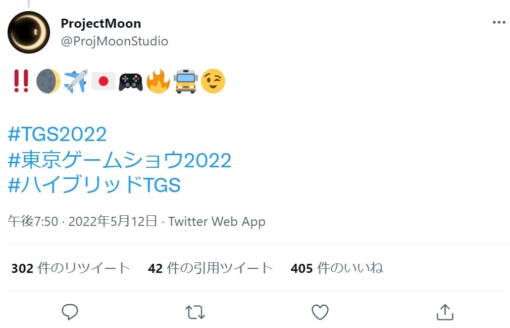Click the fire emoji in the tweet
Screen dimensions: 510x328
(x=158, y=81)
